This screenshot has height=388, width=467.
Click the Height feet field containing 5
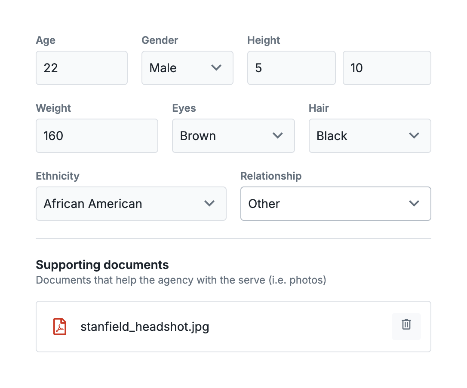click(x=291, y=68)
